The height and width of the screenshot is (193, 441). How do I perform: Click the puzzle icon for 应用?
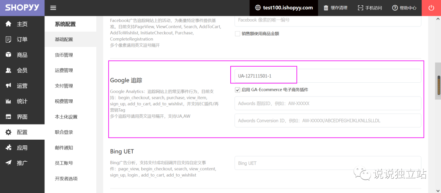9,147
